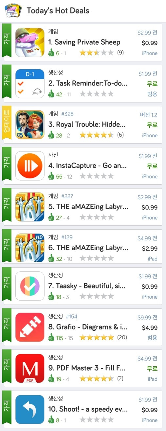Select the InstaCapture orange pause icon
The height and width of the screenshot is (431, 166).
click(x=30, y=166)
